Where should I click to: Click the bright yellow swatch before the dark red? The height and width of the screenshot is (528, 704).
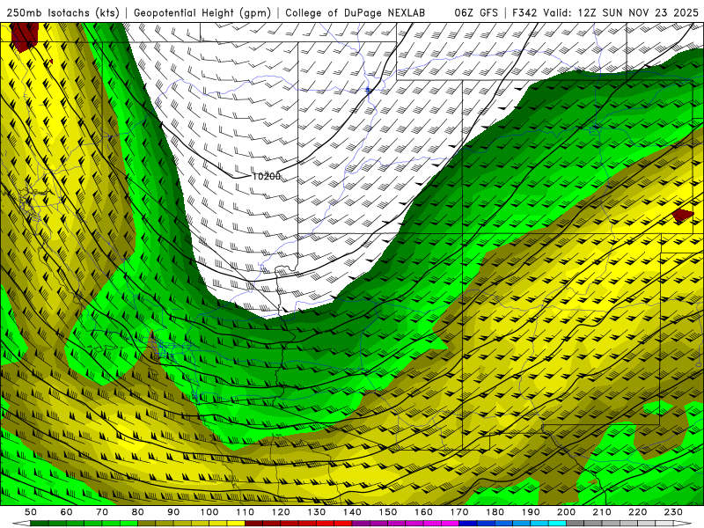(236, 524)
